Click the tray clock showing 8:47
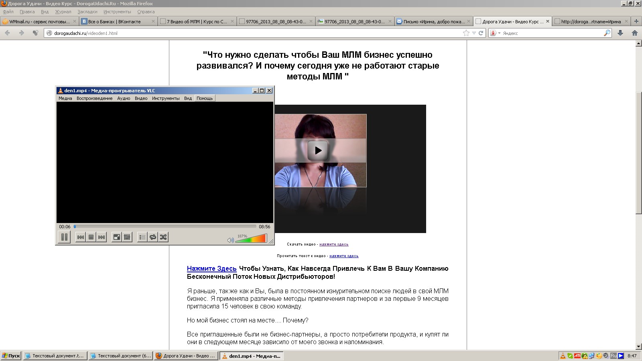This screenshot has width=642, height=361. pos(632,356)
